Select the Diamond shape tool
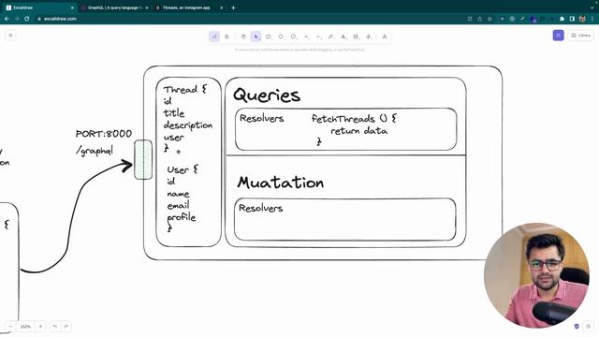Screen dimensions: 599x337 281,37
